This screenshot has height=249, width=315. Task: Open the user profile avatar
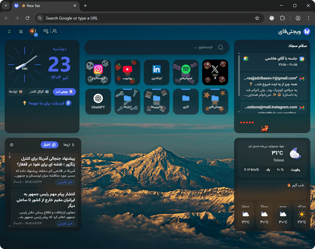(x=33, y=32)
